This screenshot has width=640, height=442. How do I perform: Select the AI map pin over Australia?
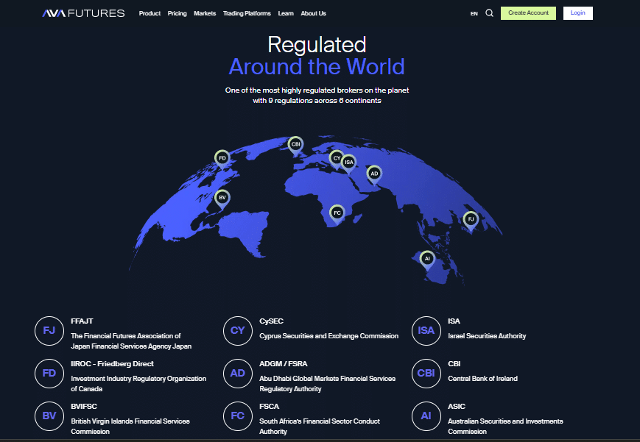(427, 260)
